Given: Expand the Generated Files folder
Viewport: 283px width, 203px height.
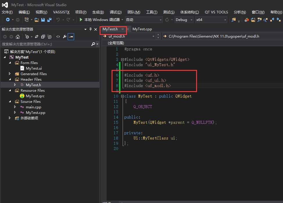Looking at the screenshot, I should [x=10, y=74].
